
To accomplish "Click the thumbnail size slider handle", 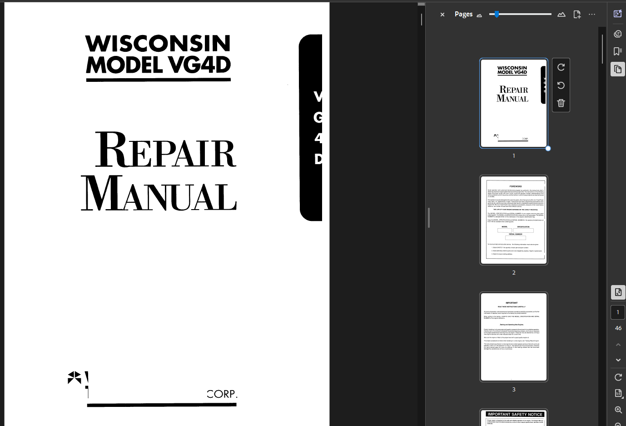I will pos(497,15).
